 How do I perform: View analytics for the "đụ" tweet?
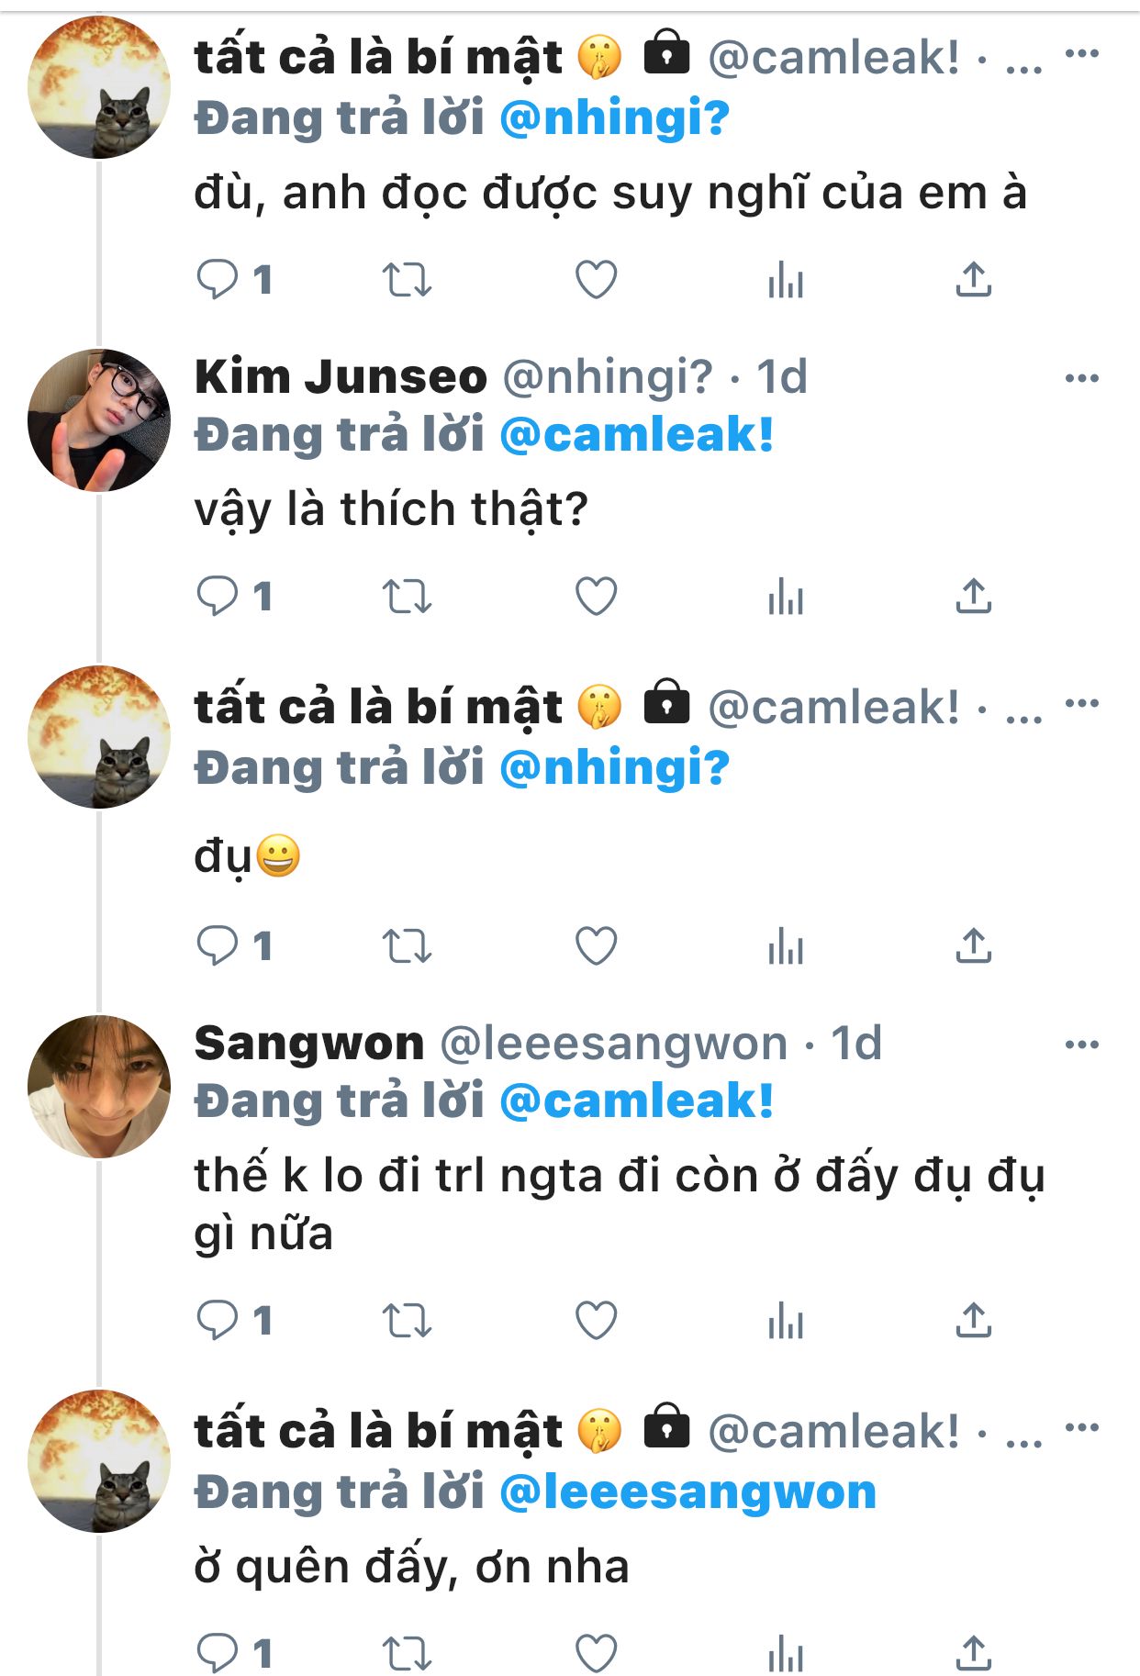[x=786, y=947]
